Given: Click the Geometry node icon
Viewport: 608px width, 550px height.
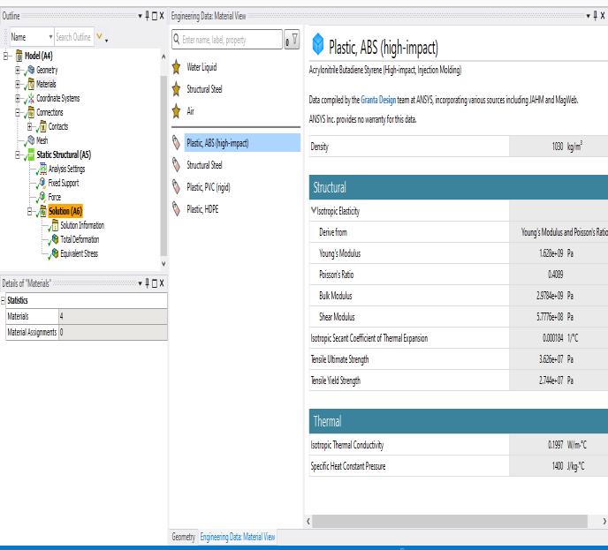Looking at the screenshot, I should pyautogui.click(x=31, y=70).
